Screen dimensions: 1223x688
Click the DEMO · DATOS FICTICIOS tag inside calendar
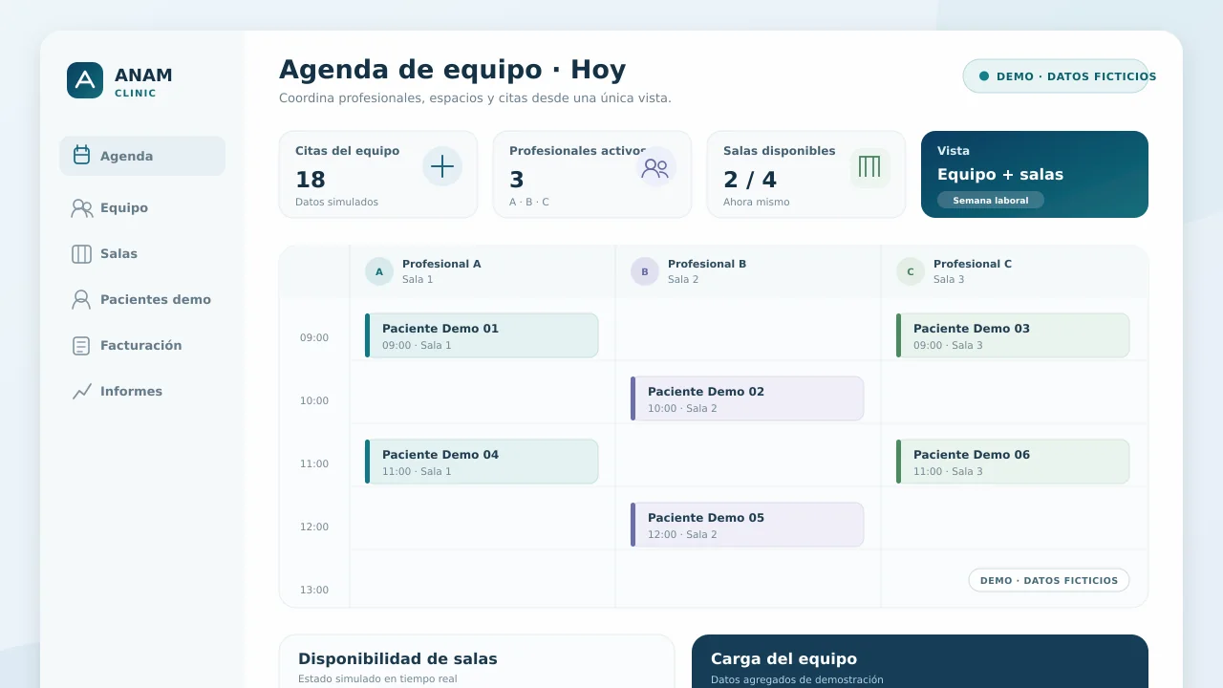click(1049, 580)
